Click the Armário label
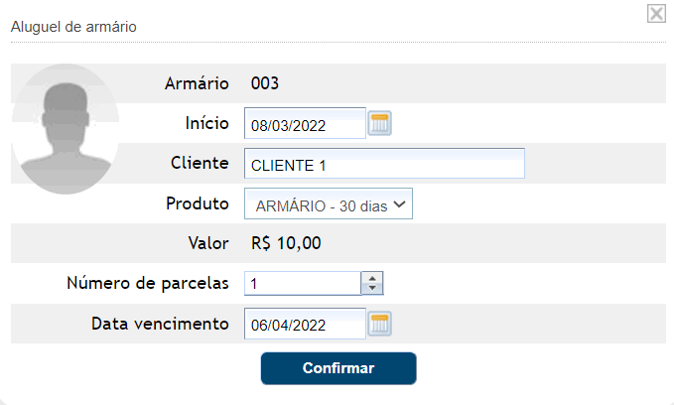Screen dimensions: 674x405 tap(197, 84)
